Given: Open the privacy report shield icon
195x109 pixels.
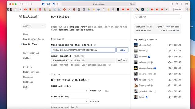Looking at the screenshot, I should (58, 4).
